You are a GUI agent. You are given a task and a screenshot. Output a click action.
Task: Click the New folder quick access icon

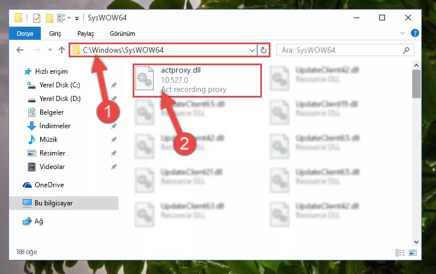pos(49,18)
